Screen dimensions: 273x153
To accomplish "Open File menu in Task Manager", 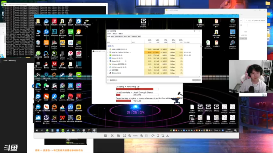I will [109, 34].
